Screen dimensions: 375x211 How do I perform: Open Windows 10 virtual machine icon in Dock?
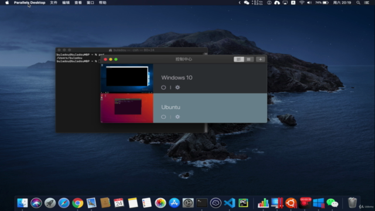click(x=319, y=203)
